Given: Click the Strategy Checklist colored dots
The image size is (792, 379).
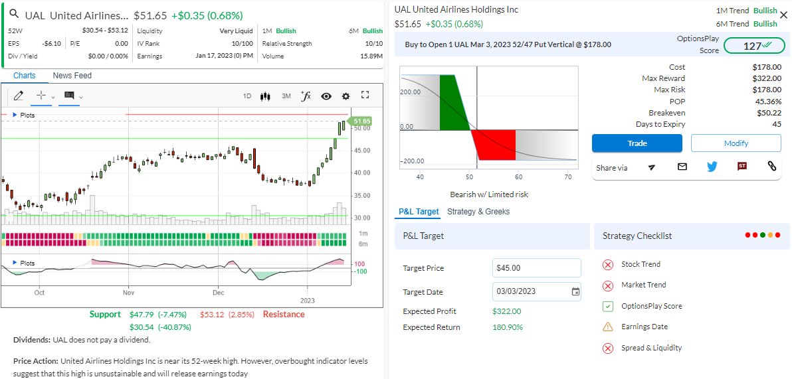Looking at the screenshot, I should point(763,235).
